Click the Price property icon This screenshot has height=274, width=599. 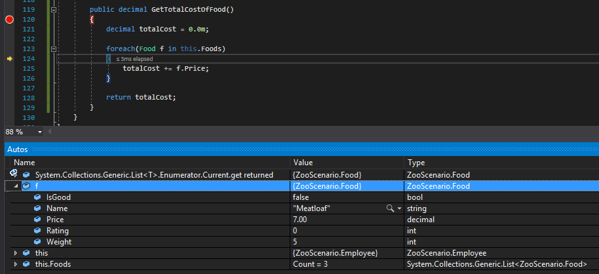[38, 220]
